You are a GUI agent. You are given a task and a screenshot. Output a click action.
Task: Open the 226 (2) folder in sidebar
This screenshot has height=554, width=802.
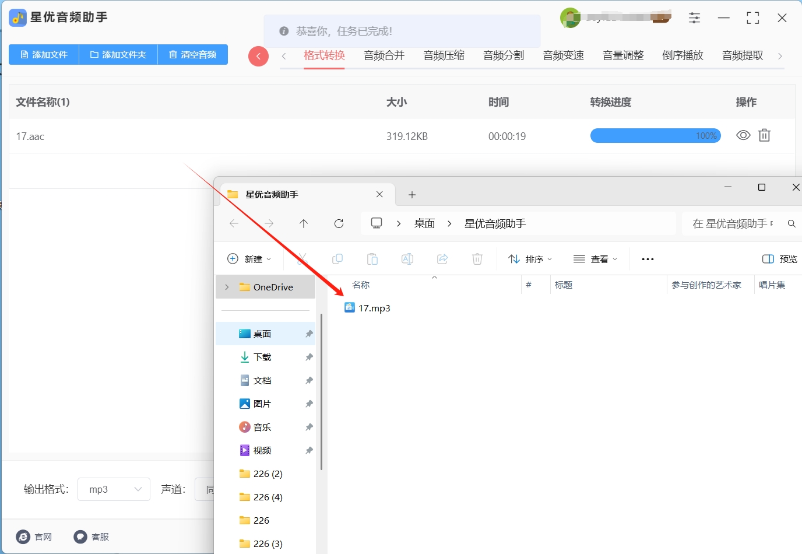point(266,474)
